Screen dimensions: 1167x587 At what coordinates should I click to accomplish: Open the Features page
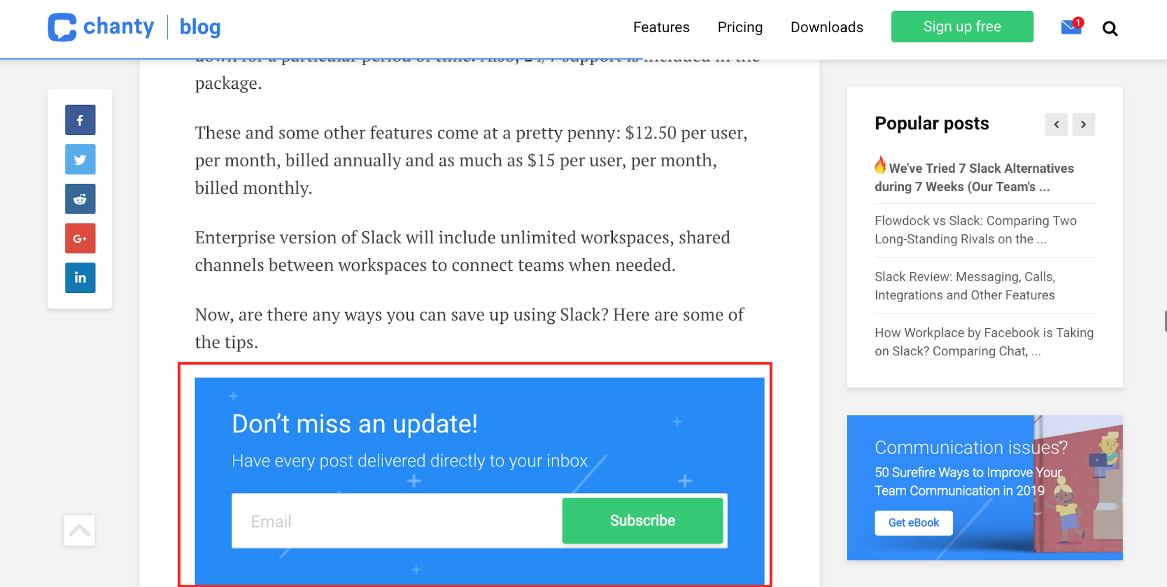pyautogui.click(x=661, y=27)
